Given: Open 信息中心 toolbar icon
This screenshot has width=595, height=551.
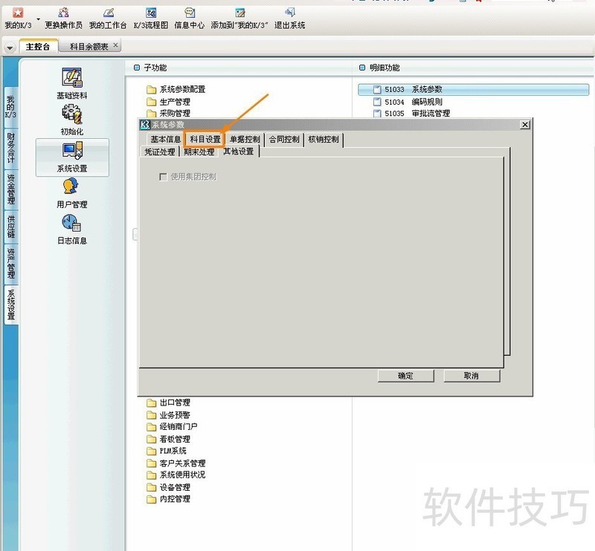Looking at the screenshot, I should click(190, 13).
